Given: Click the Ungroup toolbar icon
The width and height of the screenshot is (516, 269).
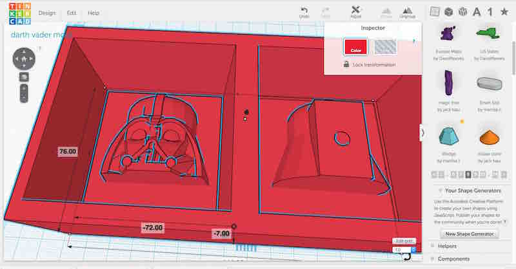Looking at the screenshot, I should (x=408, y=13).
